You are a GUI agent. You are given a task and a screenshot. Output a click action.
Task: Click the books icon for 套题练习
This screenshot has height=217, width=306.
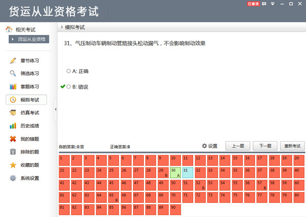(x=13, y=87)
